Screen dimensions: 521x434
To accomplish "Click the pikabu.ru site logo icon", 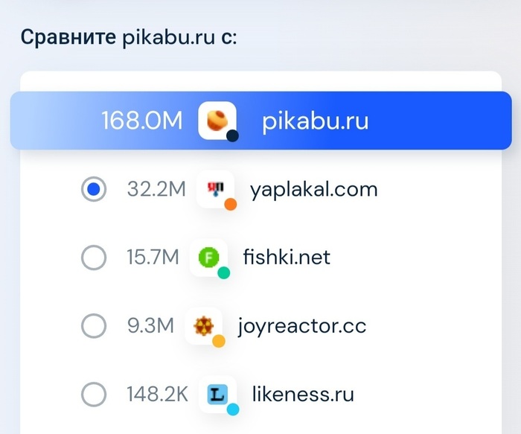I will 217,121.
